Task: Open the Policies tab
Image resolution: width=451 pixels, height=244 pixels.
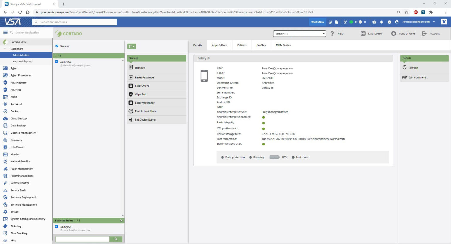Action: 241,45
